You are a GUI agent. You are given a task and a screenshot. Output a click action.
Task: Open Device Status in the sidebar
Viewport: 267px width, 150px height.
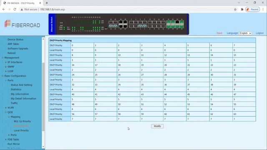(x=15, y=40)
